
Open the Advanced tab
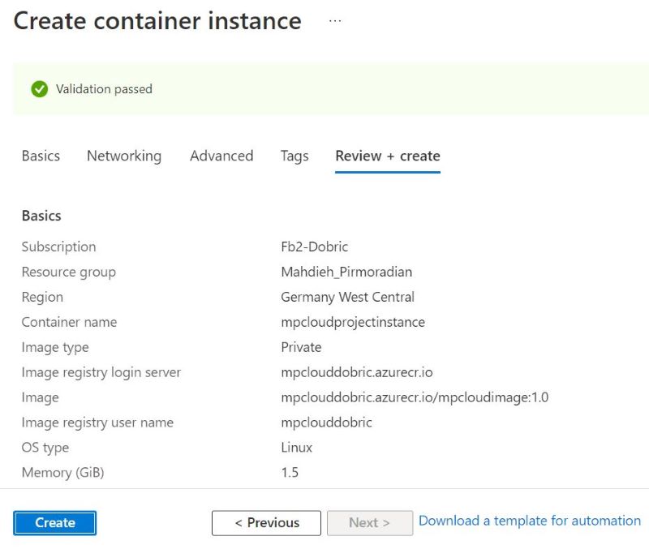[221, 156]
